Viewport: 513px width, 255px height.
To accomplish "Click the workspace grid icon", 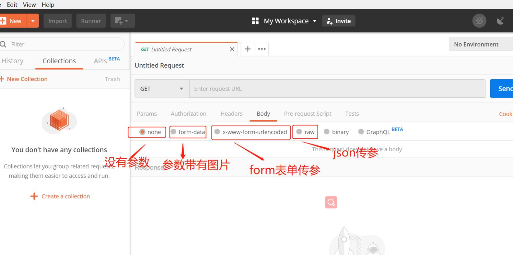I will tap(255, 21).
